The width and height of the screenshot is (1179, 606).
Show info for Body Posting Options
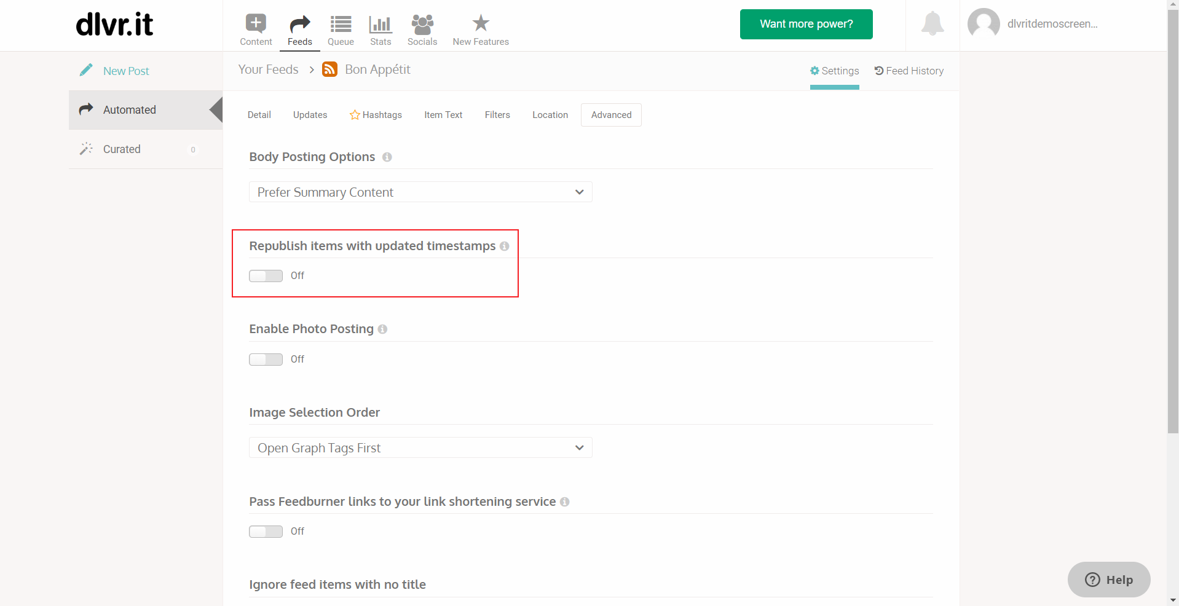(387, 157)
